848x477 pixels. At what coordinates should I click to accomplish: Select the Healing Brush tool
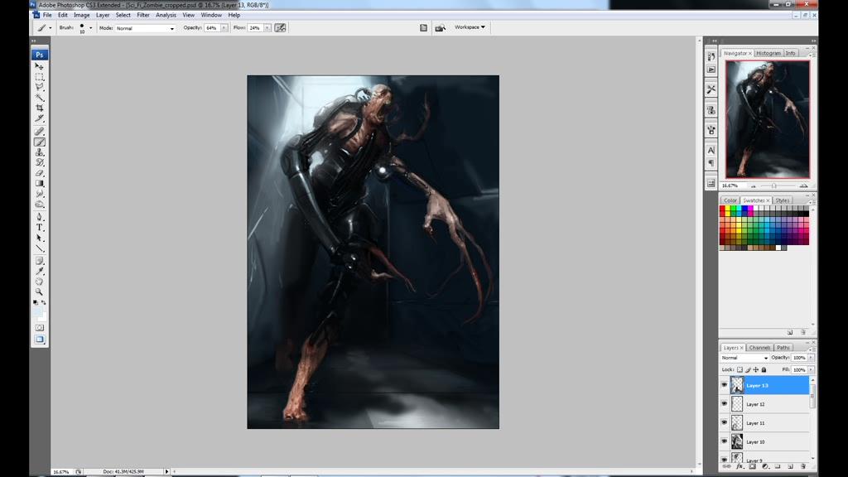tap(39, 132)
